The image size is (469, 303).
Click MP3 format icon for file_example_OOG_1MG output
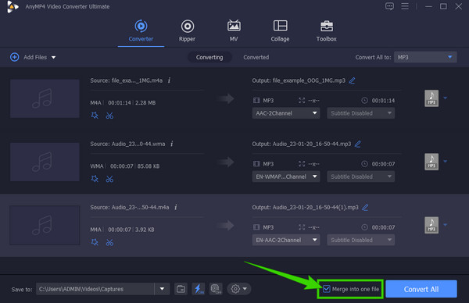[431, 98]
